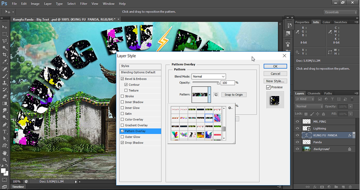
Task: Open the pattern picker gear menu
Action: pyautogui.click(x=230, y=108)
